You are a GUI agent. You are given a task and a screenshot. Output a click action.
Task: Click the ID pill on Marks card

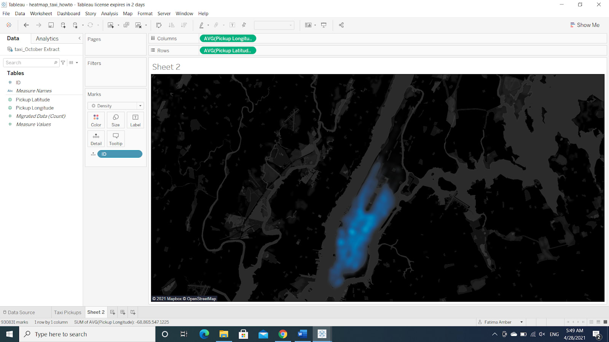point(120,154)
